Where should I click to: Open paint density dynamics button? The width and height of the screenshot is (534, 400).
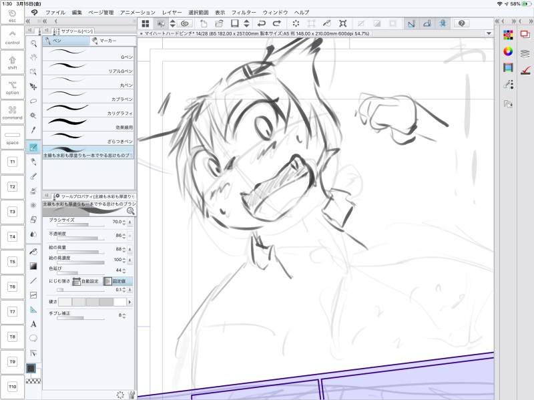pyautogui.click(x=129, y=260)
